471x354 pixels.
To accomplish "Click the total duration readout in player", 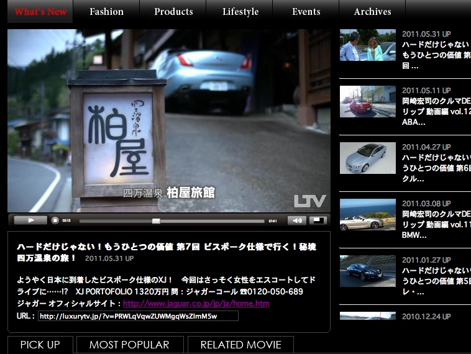I will coord(273,221).
